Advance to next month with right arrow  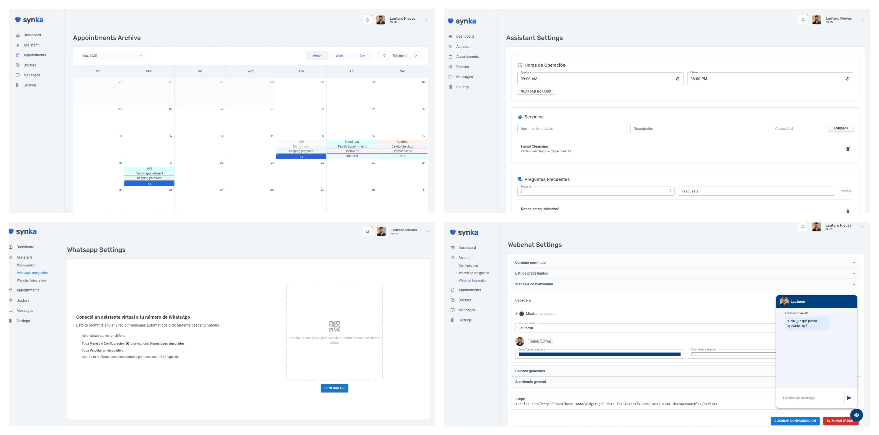click(416, 56)
